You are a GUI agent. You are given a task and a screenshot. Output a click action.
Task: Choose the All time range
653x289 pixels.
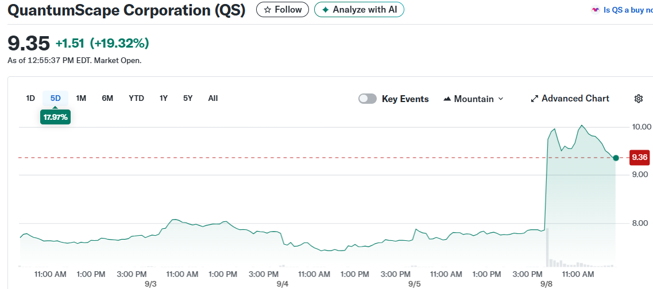[213, 99]
